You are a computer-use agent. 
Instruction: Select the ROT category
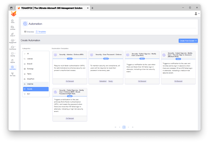[36, 94]
